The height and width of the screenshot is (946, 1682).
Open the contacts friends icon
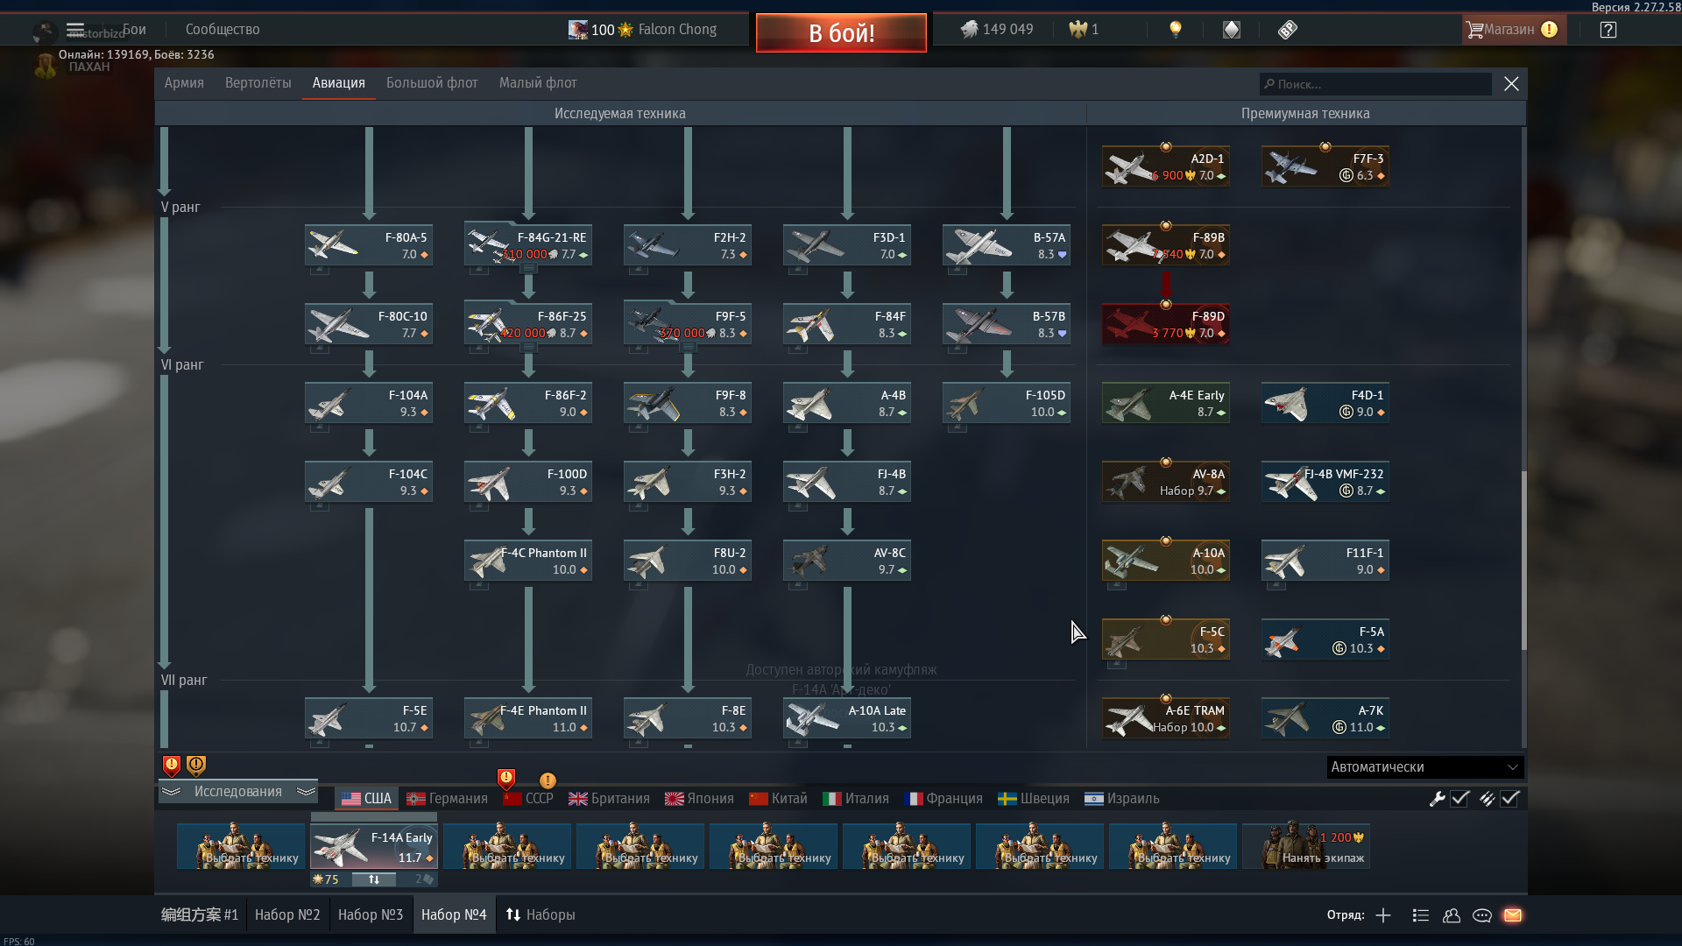point(1452,914)
